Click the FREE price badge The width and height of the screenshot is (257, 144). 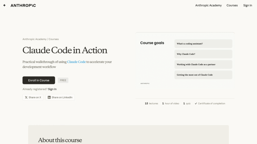click(63, 80)
